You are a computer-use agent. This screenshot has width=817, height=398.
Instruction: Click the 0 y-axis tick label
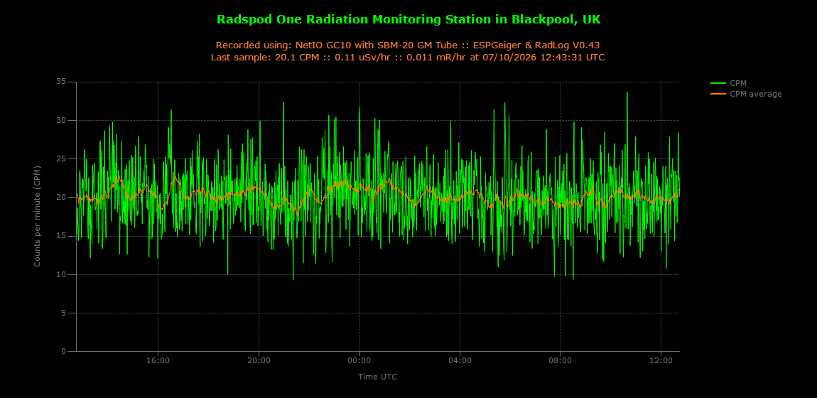click(x=64, y=352)
